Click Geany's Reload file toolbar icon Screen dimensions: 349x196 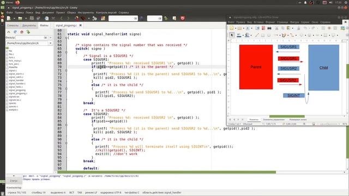point(46,18)
